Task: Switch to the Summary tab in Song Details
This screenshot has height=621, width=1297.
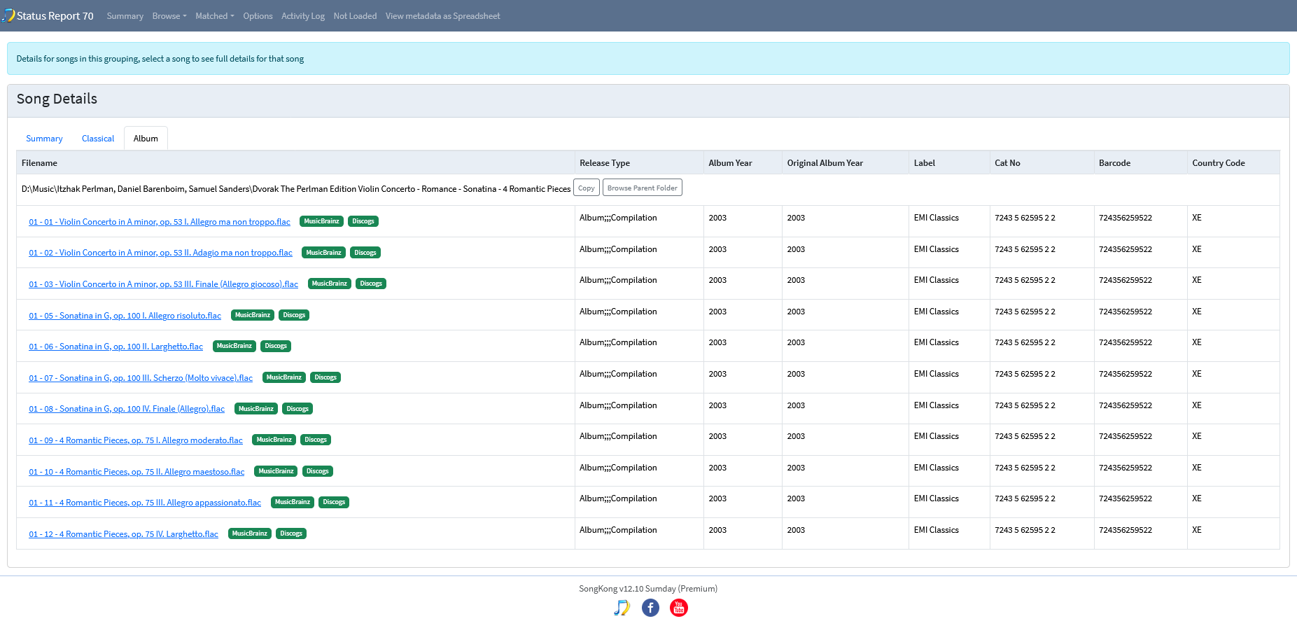Action: pos(44,139)
